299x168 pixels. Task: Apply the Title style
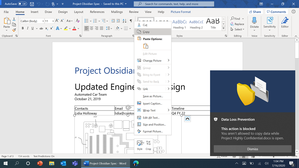coord(213,24)
